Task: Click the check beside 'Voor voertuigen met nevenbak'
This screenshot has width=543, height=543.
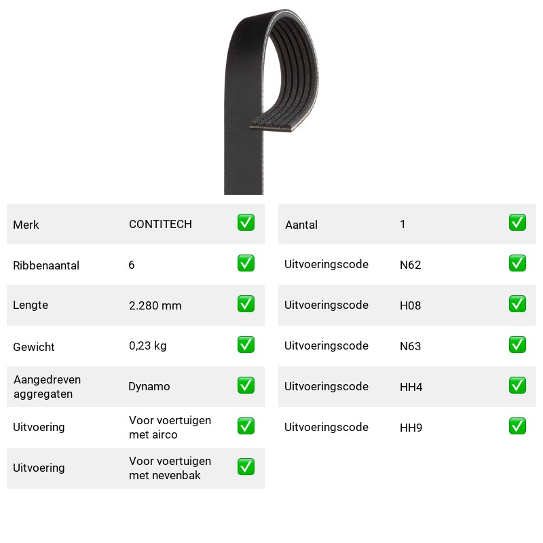Action: pos(246,466)
